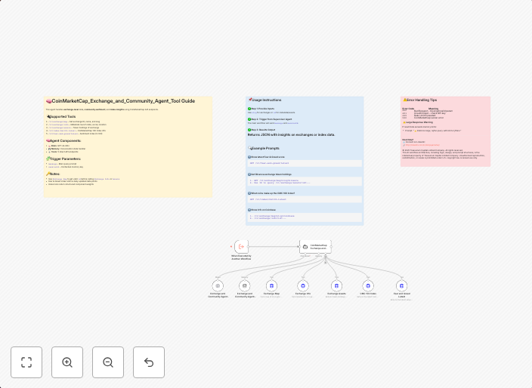Click the support link in Error Handling note
532x388 pixels.
[x=423, y=143]
